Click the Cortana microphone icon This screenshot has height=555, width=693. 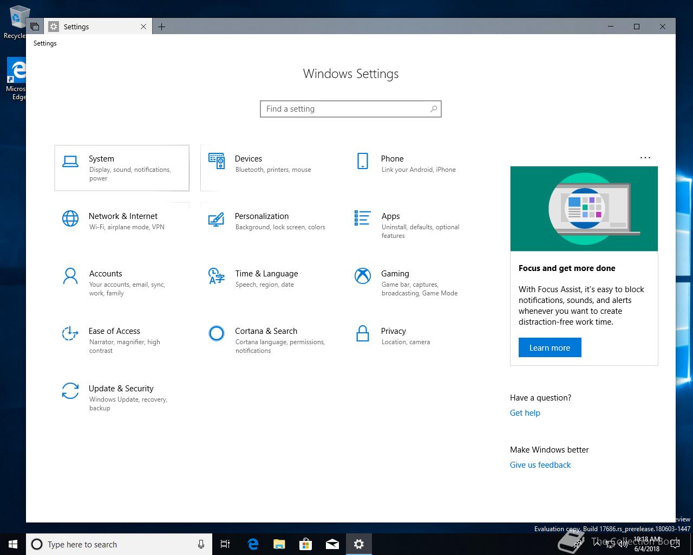(201, 544)
